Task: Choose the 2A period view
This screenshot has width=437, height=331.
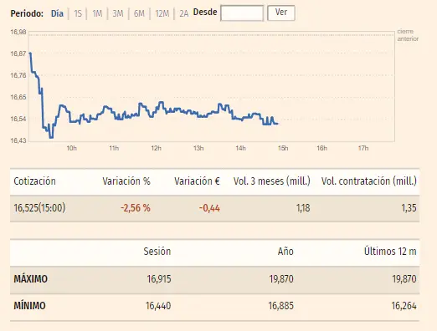Action: (x=183, y=13)
